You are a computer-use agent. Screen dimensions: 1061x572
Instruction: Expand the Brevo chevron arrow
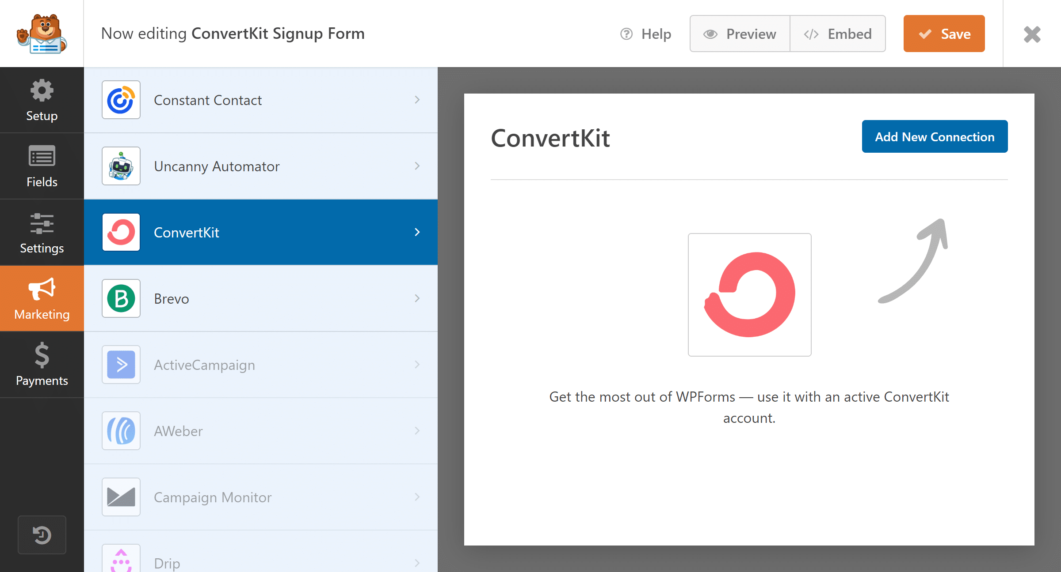(x=417, y=298)
